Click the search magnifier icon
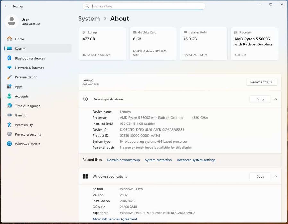Viewport: 288px width, 224px height. pos(87,6)
